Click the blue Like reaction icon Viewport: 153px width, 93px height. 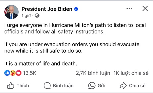(7, 73)
